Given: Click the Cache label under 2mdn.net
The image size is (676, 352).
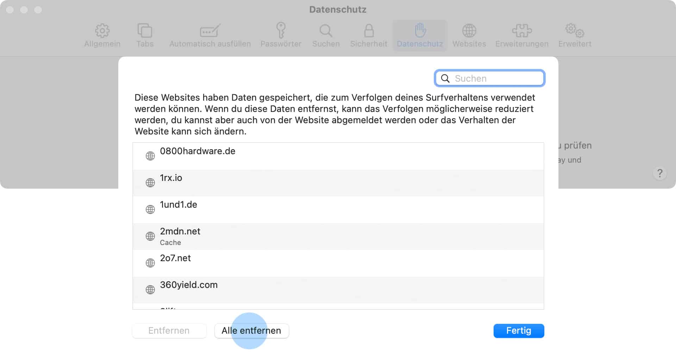Looking at the screenshot, I should [x=170, y=243].
